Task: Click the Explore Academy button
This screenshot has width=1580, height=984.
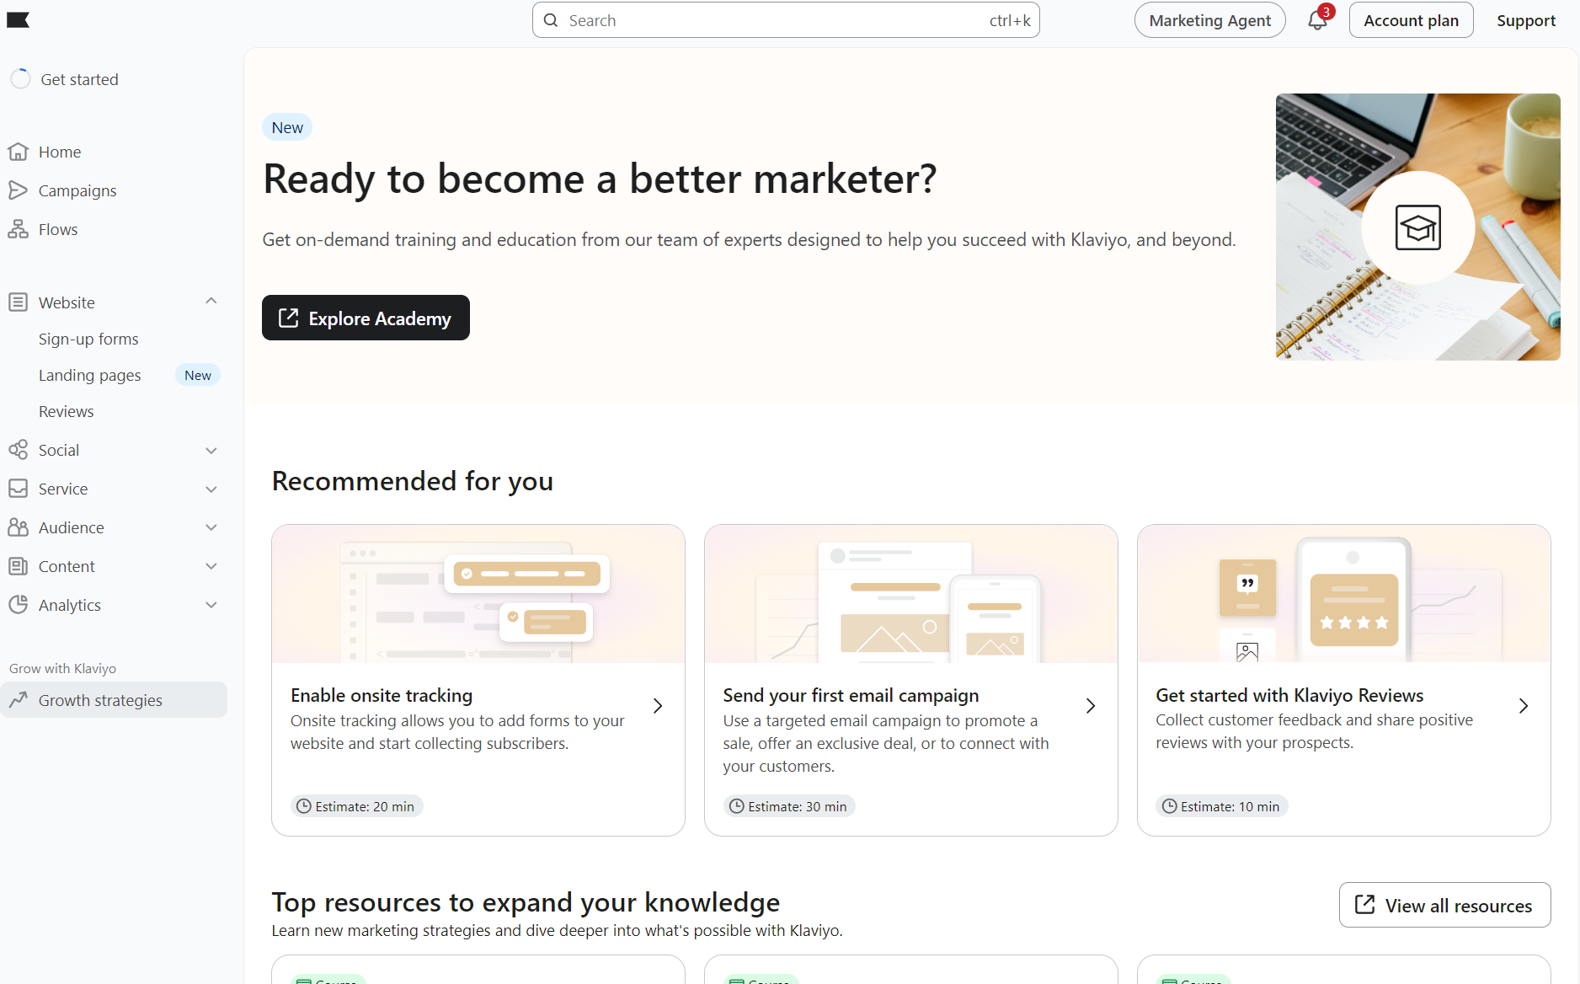Action: tap(366, 318)
